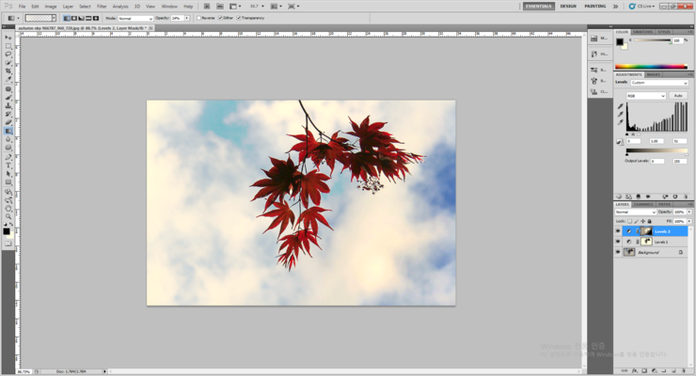696x376 pixels.
Task: Select the Move tool in the toolbox
Action: click(x=8, y=38)
